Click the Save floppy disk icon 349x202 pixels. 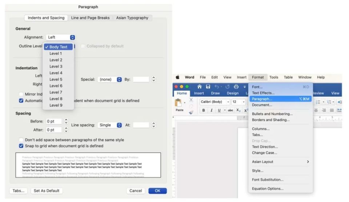[x=208, y=87]
